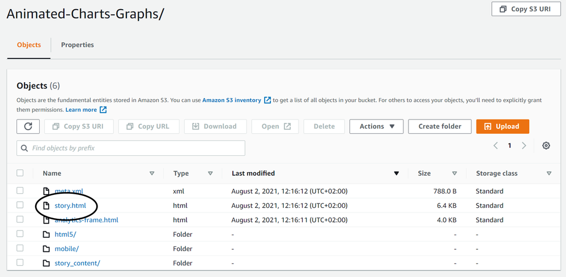Click the refresh objects icon button
The width and height of the screenshot is (566, 277).
click(x=28, y=126)
